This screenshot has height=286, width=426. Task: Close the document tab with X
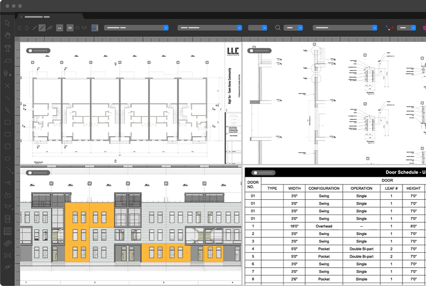pyautogui.click(x=22, y=17)
